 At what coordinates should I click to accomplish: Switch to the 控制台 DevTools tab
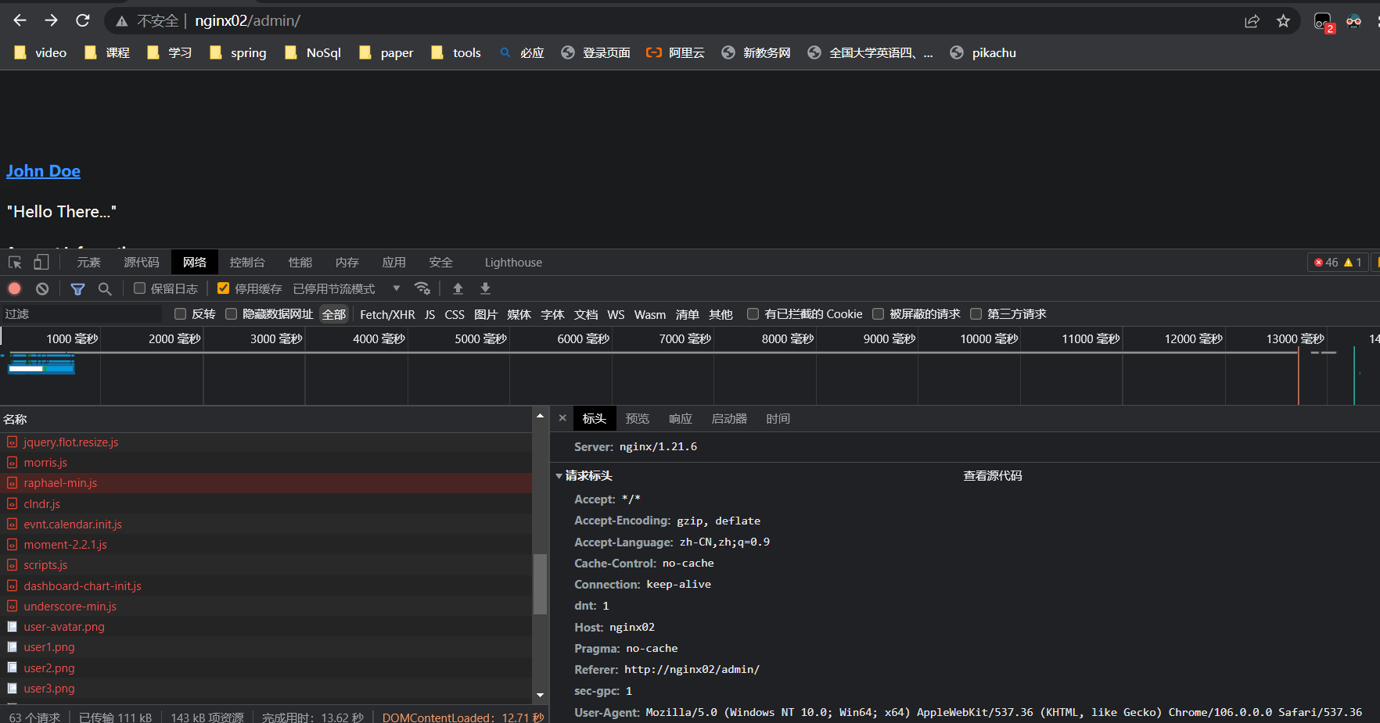247,263
